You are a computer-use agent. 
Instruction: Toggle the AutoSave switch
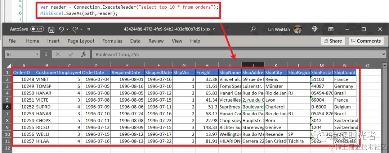coord(37,29)
